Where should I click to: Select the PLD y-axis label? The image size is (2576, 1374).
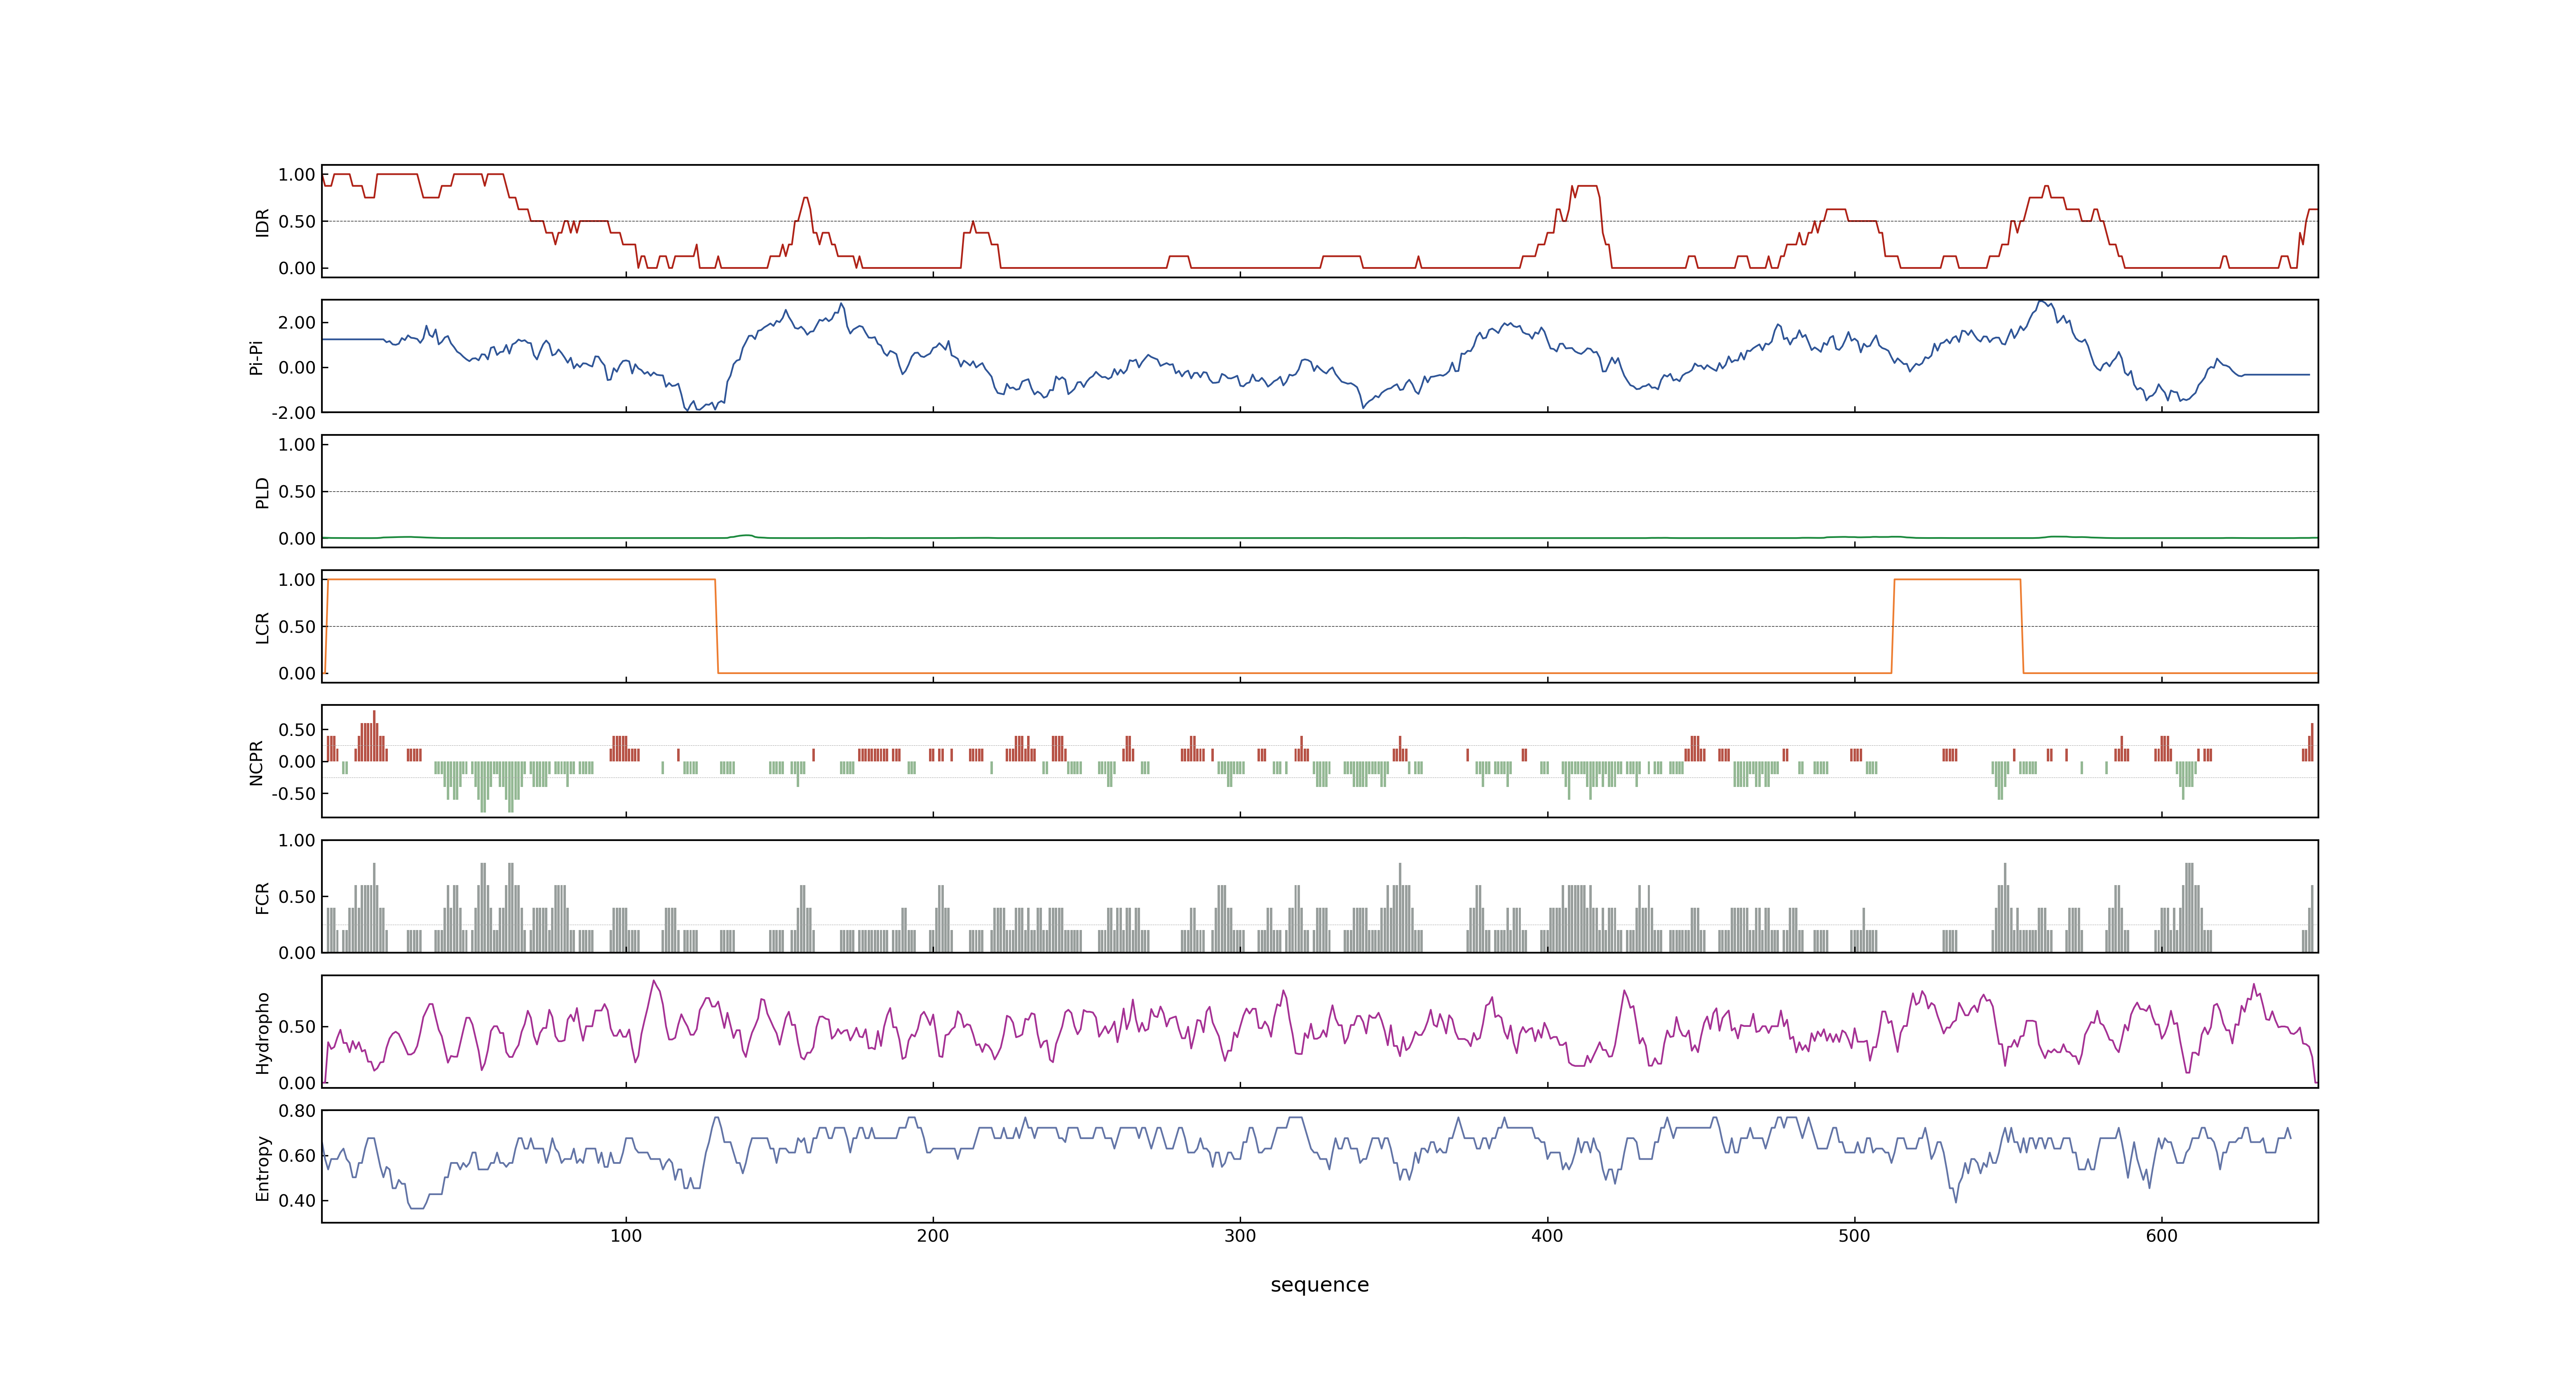coord(262,492)
